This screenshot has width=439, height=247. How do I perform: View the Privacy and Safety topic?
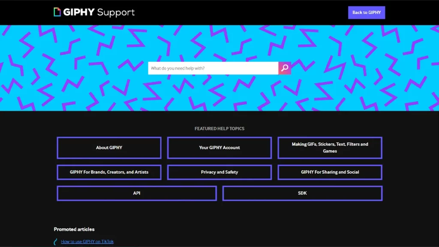click(219, 172)
